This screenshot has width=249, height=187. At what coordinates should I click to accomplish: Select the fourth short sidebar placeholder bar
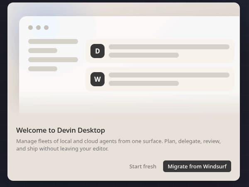[43, 69]
